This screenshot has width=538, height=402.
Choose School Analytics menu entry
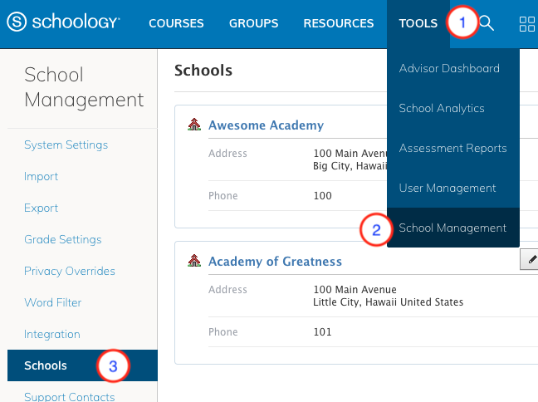click(x=441, y=108)
